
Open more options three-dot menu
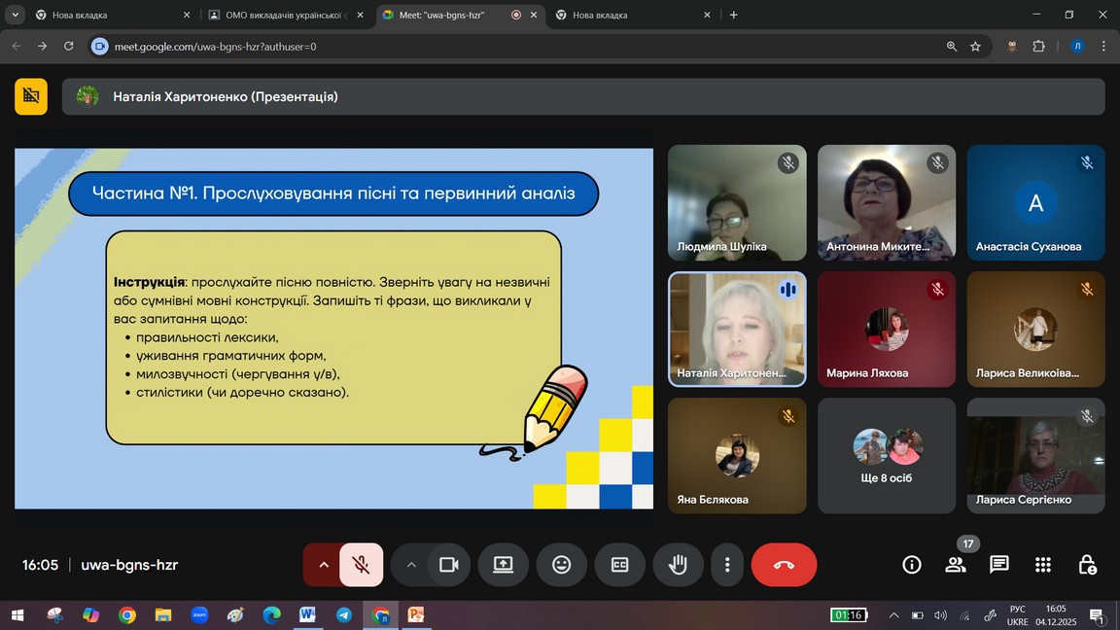[727, 565]
